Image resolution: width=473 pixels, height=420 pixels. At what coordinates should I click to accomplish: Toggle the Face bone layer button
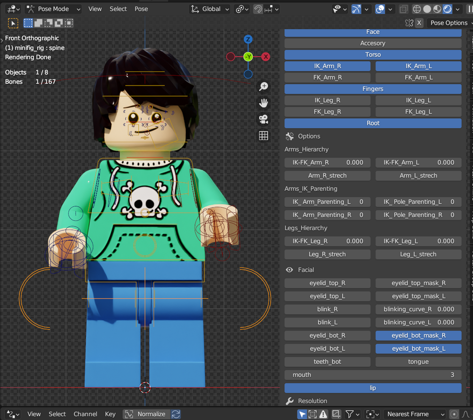coord(373,32)
